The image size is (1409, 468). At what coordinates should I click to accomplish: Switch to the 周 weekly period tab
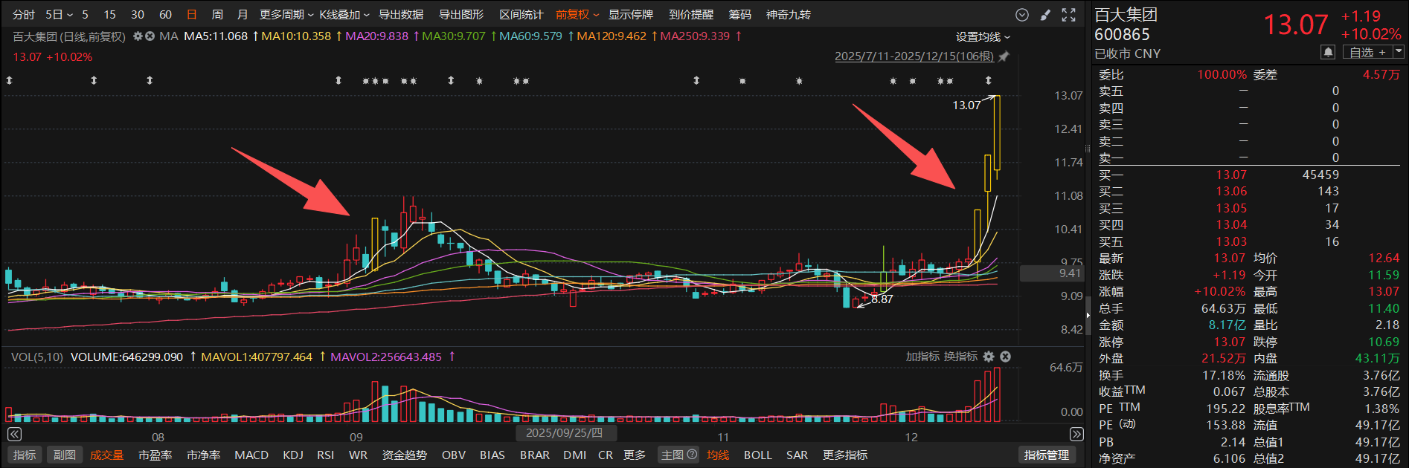tap(217, 15)
